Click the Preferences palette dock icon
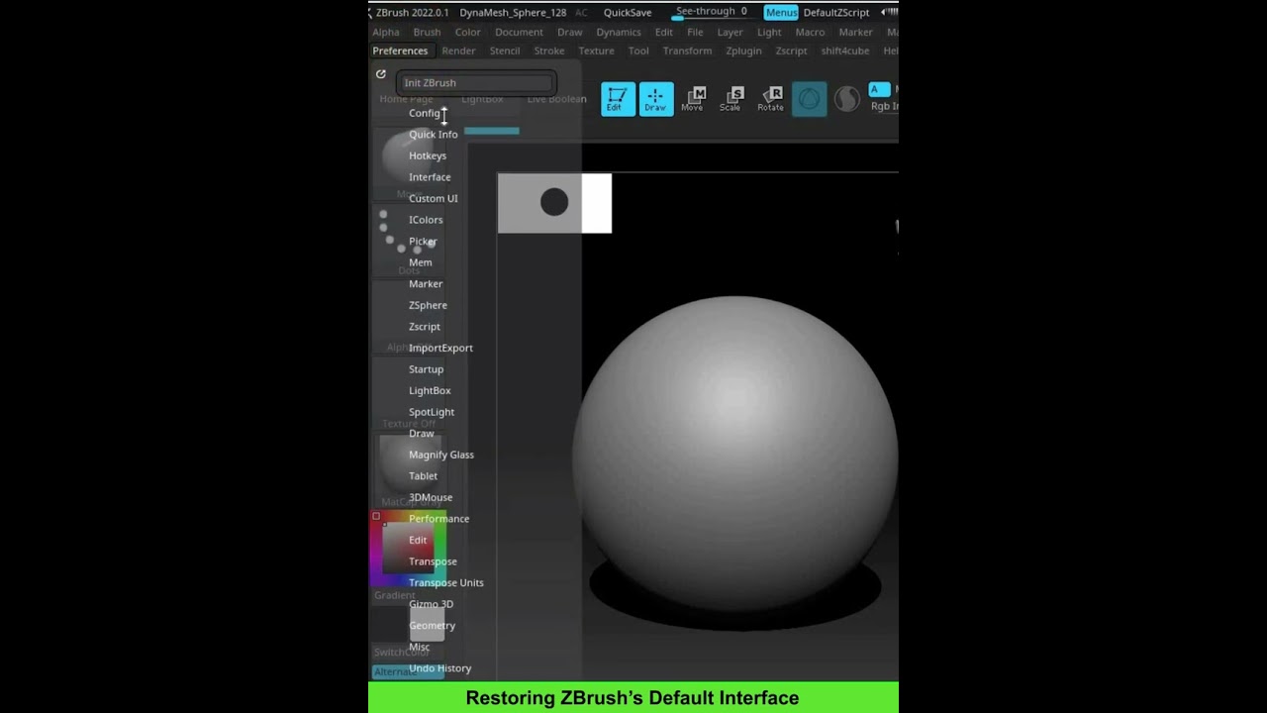Viewport: 1267px width, 713px height. (380, 74)
